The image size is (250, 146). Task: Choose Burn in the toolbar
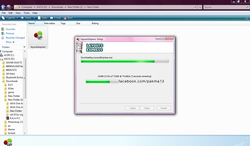pyautogui.click(x=68, y=18)
